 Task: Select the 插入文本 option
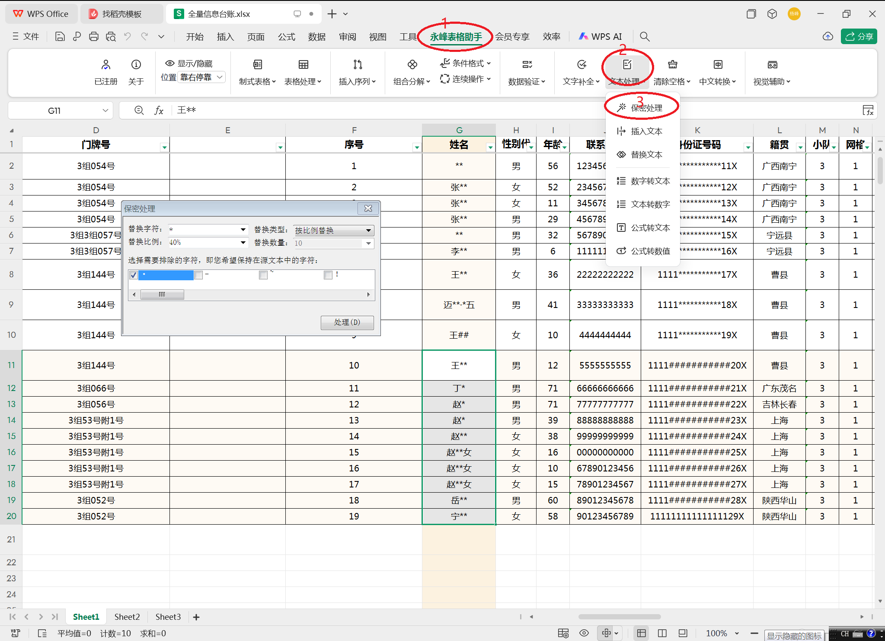point(646,131)
